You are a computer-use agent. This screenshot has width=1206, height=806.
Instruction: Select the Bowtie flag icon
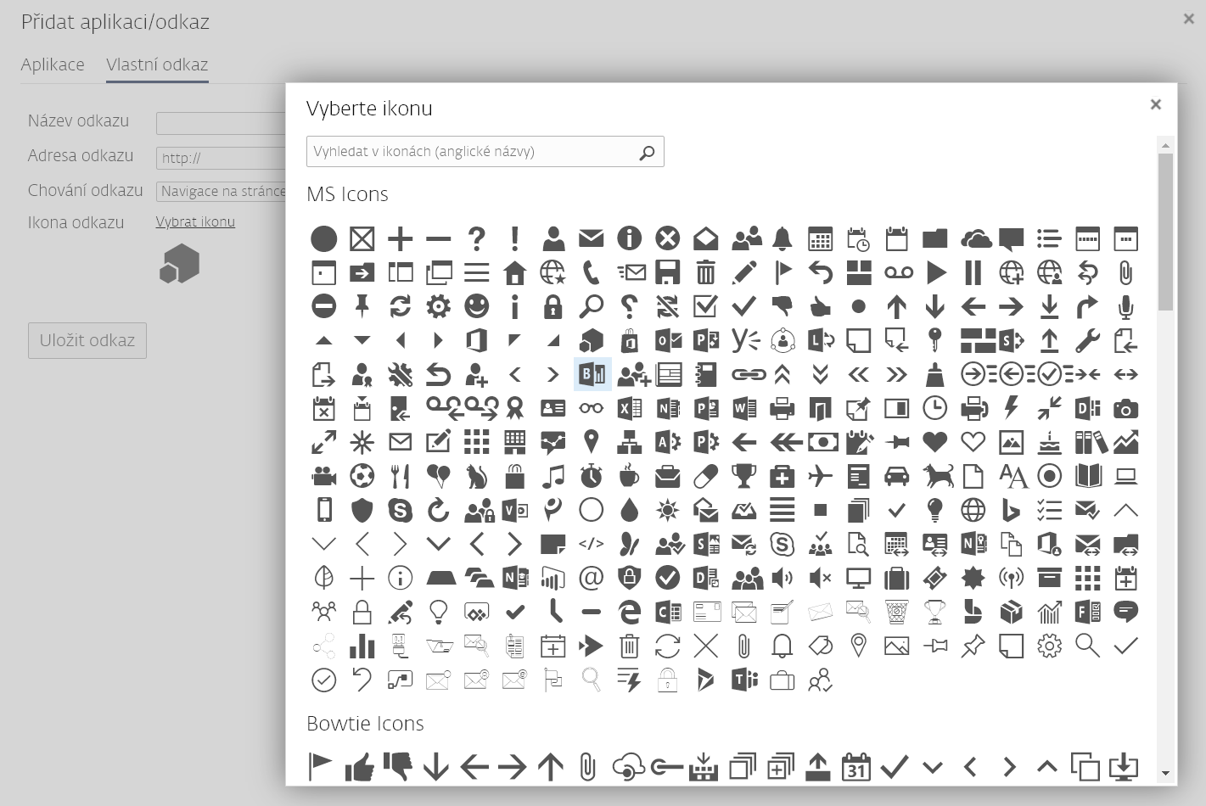[x=320, y=766]
